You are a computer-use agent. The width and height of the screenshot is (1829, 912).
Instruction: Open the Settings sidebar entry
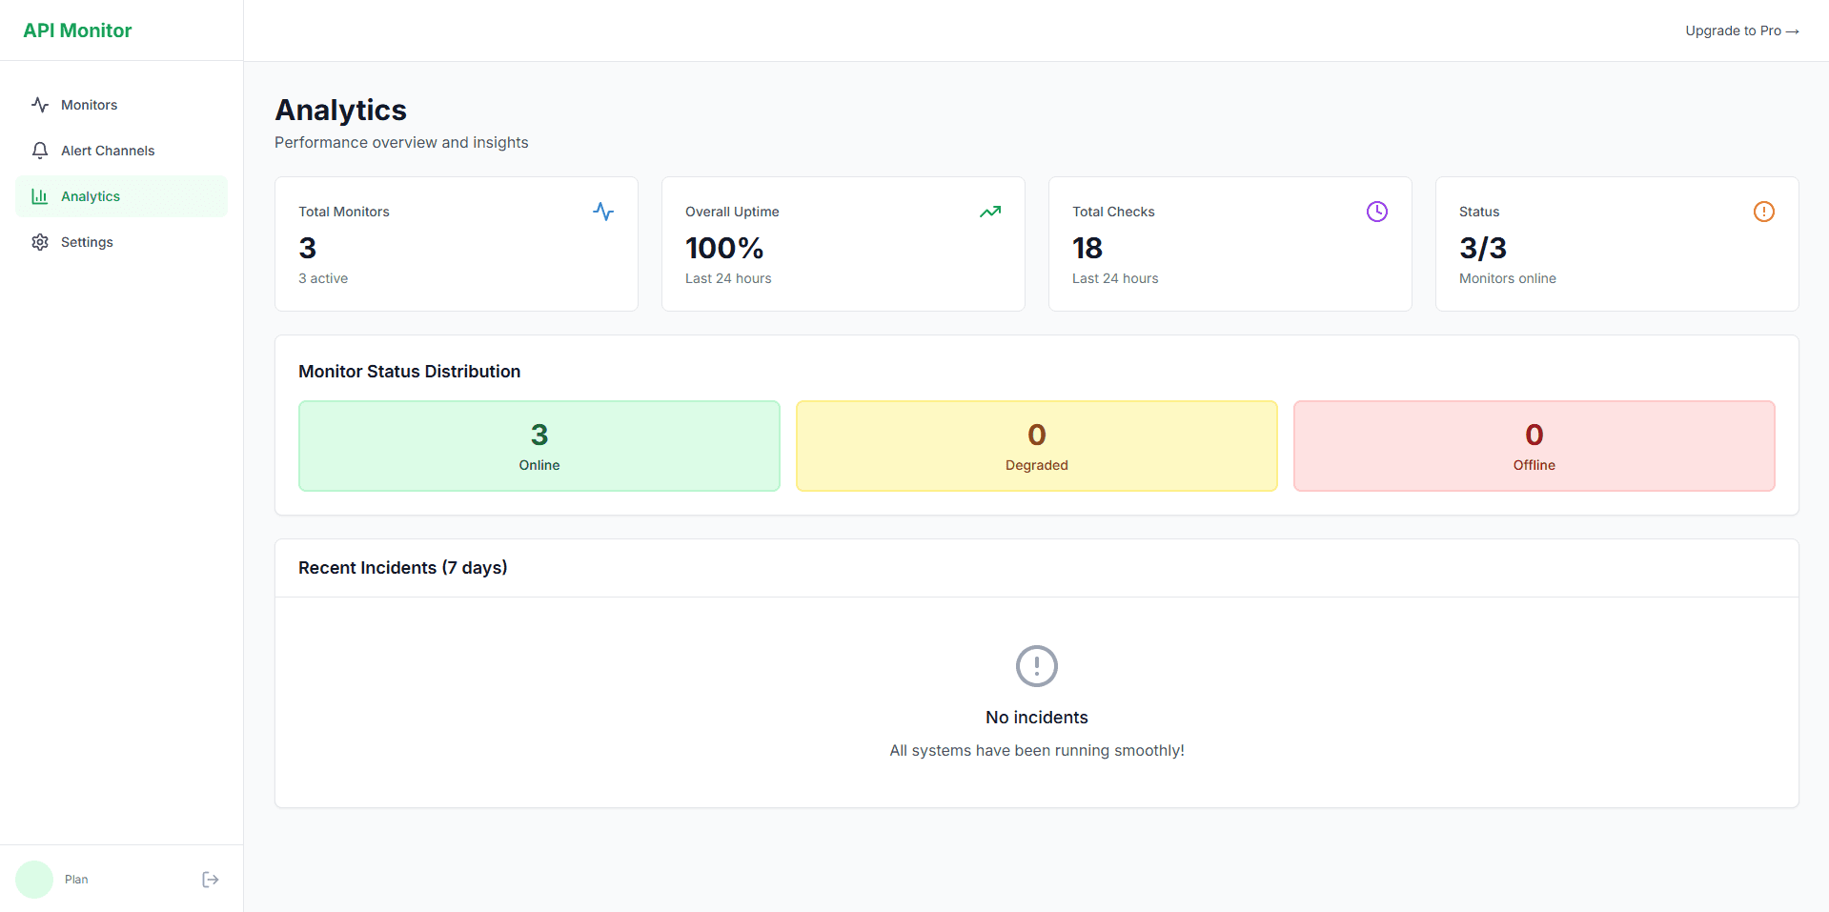[86, 242]
